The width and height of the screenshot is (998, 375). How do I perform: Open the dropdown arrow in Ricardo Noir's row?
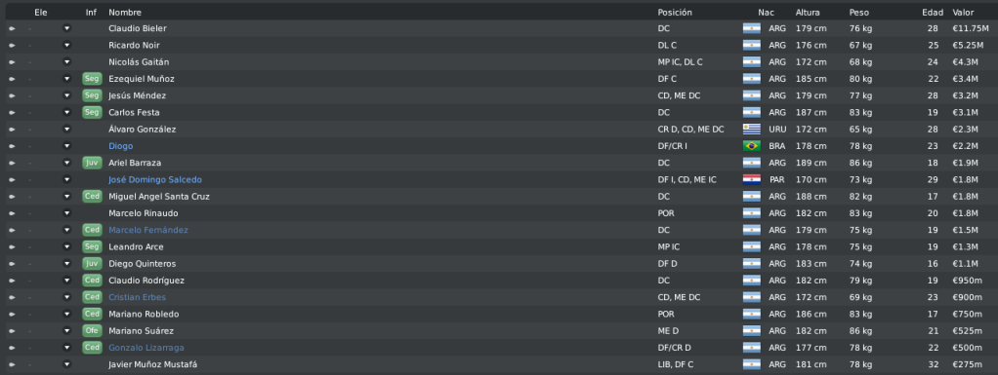[66, 45]
